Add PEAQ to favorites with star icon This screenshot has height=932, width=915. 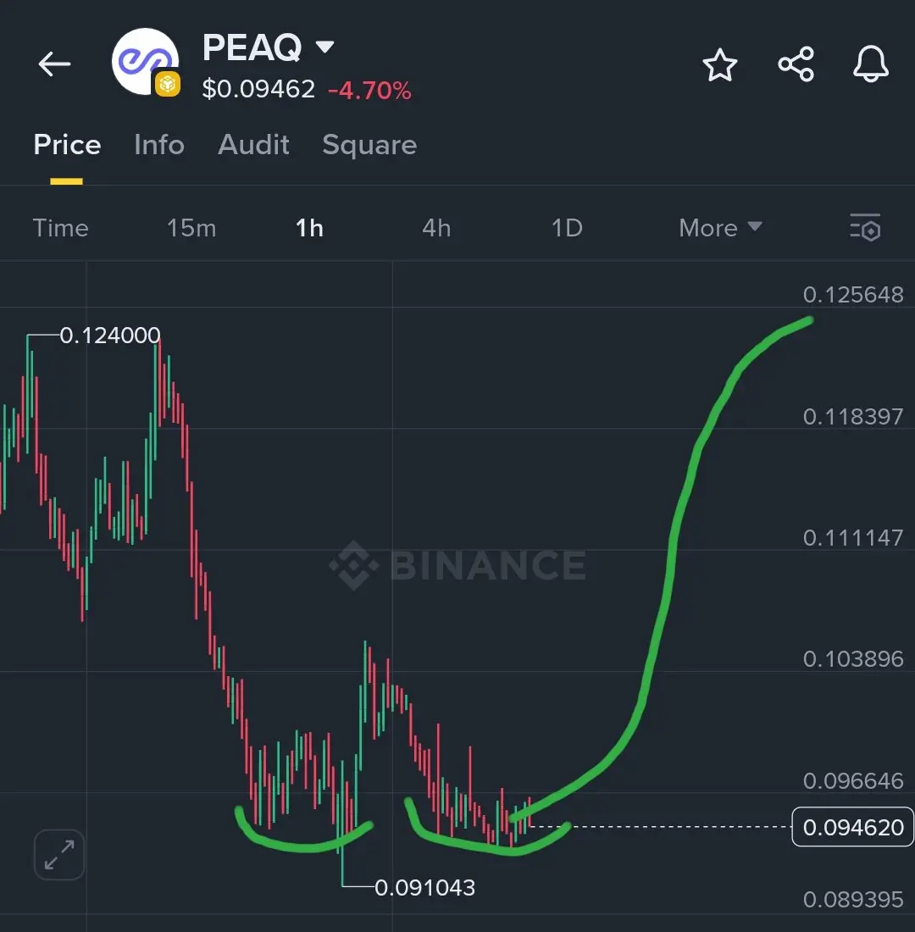[719, 64]
